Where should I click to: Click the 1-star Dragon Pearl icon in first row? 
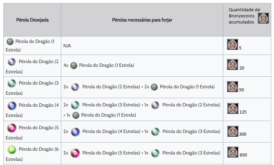(10, 42)
